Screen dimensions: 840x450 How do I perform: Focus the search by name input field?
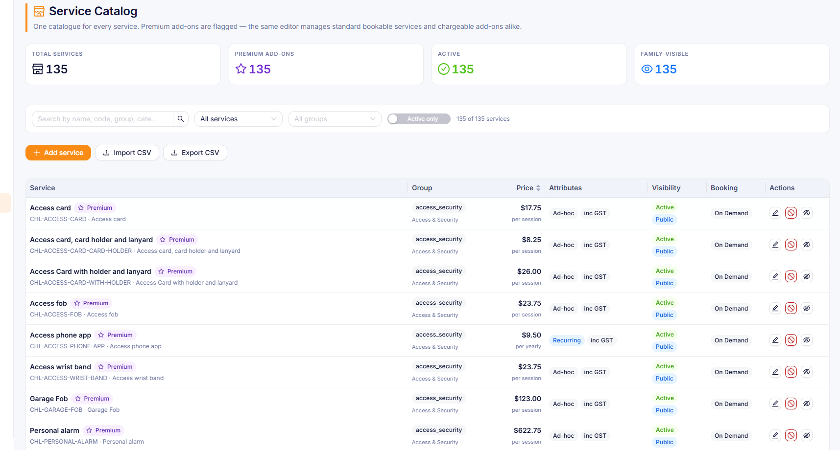click(102, 119)
